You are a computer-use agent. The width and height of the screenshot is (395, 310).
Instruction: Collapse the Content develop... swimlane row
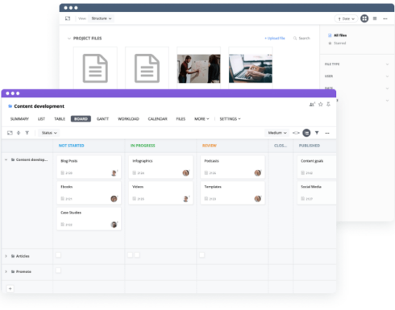pos(6,160)
